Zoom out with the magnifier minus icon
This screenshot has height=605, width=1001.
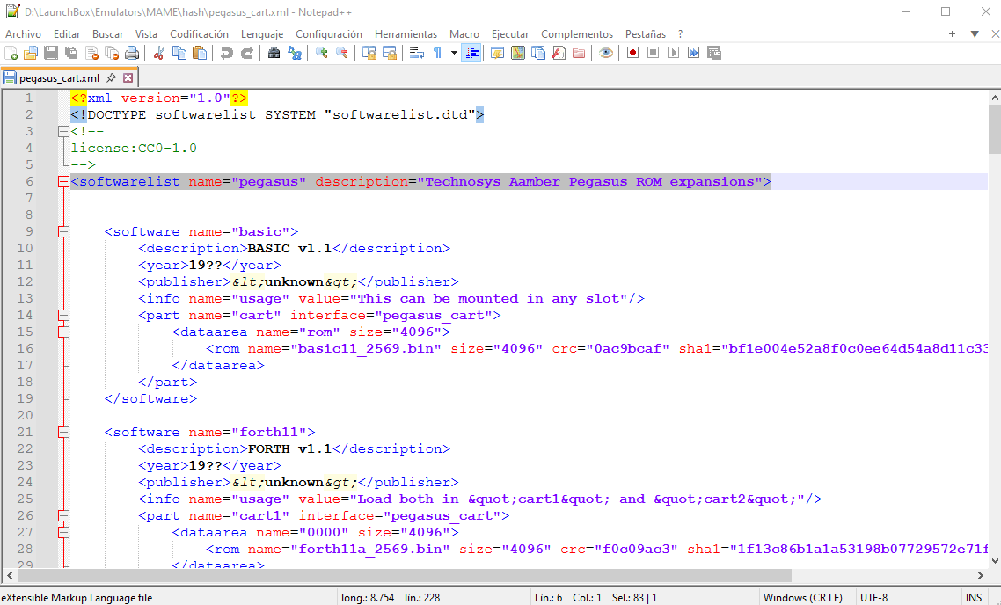[x=341, y=53]
